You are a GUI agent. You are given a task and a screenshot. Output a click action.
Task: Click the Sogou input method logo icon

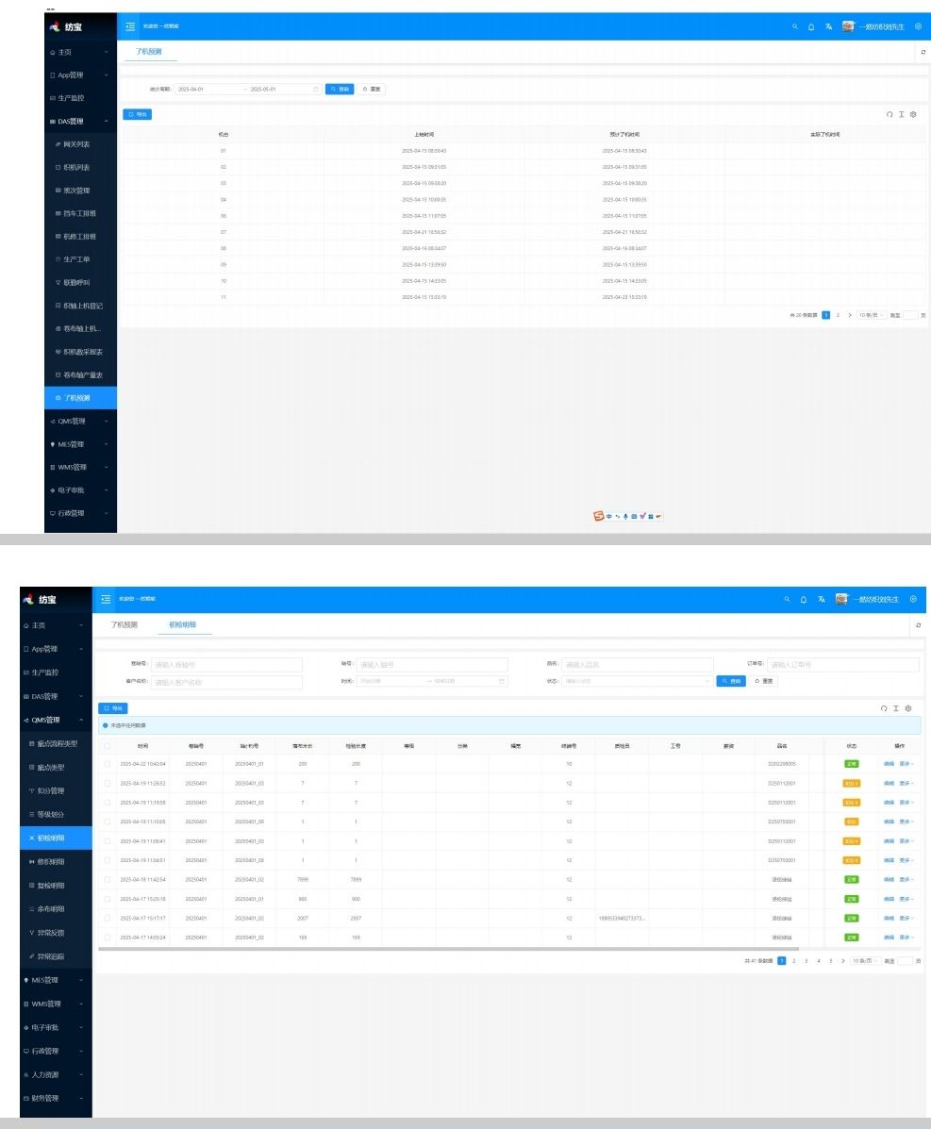598,516
